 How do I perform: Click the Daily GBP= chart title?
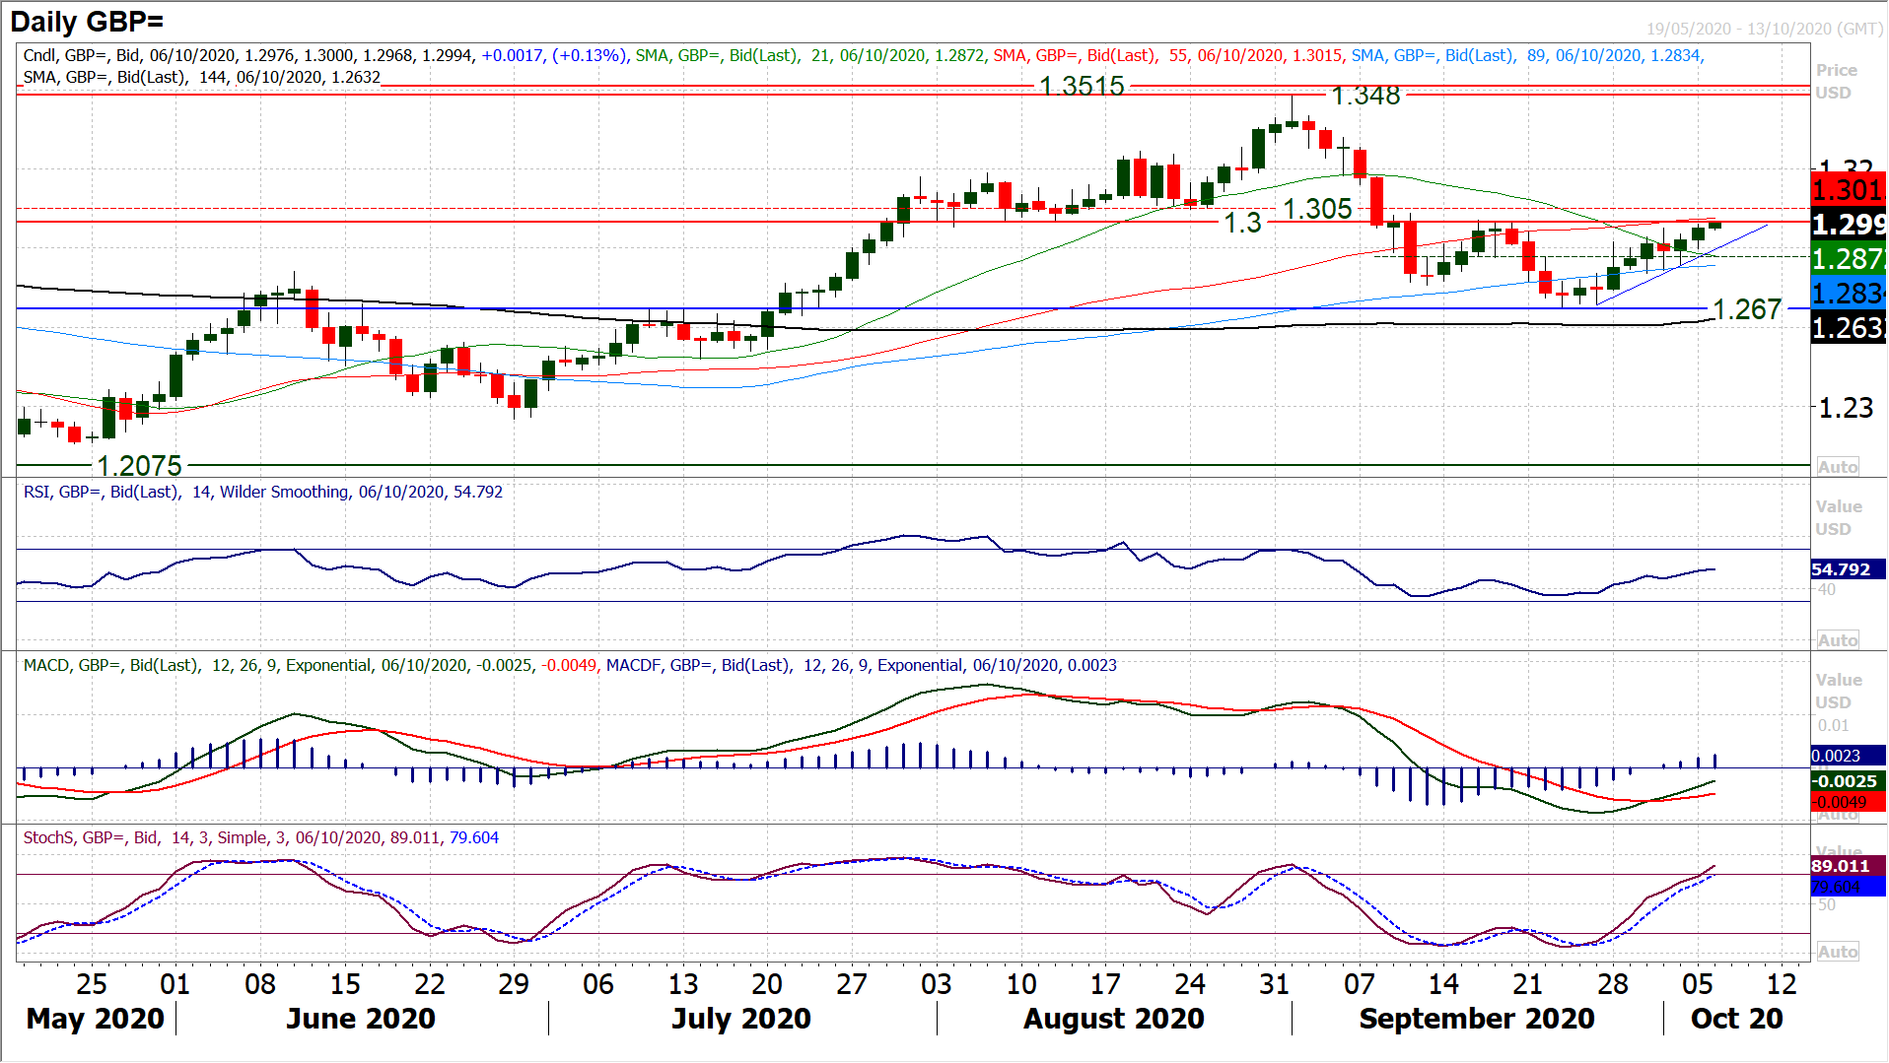tap(87, 21)
